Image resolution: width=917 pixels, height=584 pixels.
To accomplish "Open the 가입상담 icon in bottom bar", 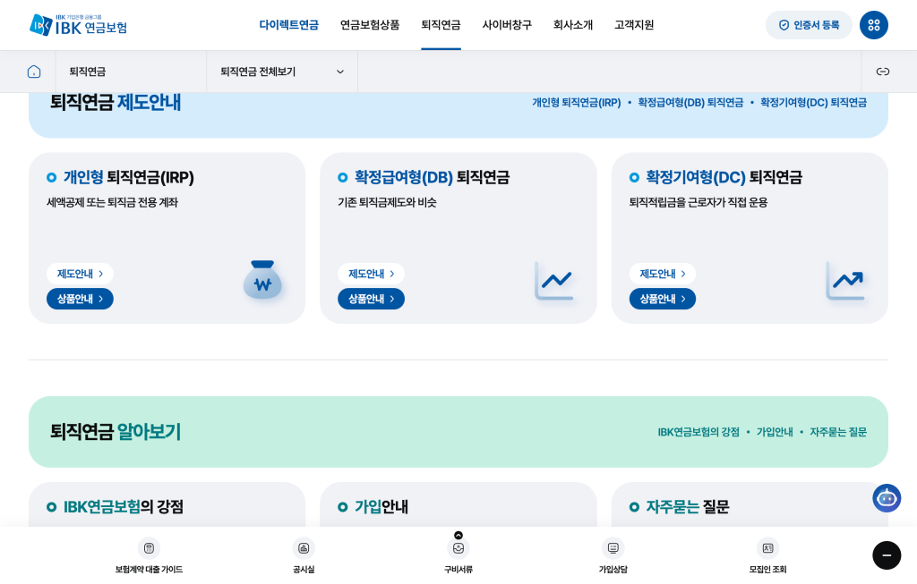I will click(x=613, y=548).
